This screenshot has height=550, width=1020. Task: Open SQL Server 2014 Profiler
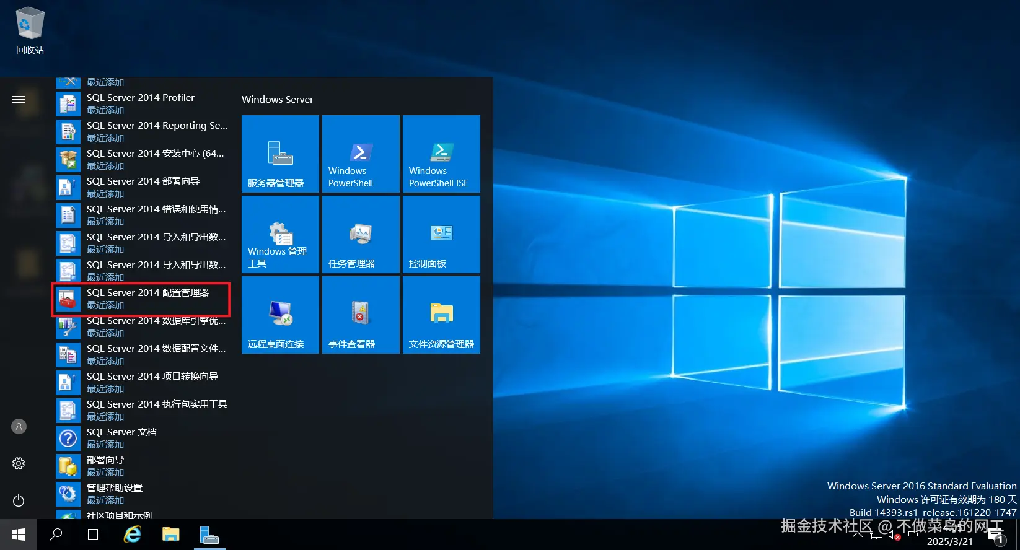pyautogui.click(x=143, y=103)
